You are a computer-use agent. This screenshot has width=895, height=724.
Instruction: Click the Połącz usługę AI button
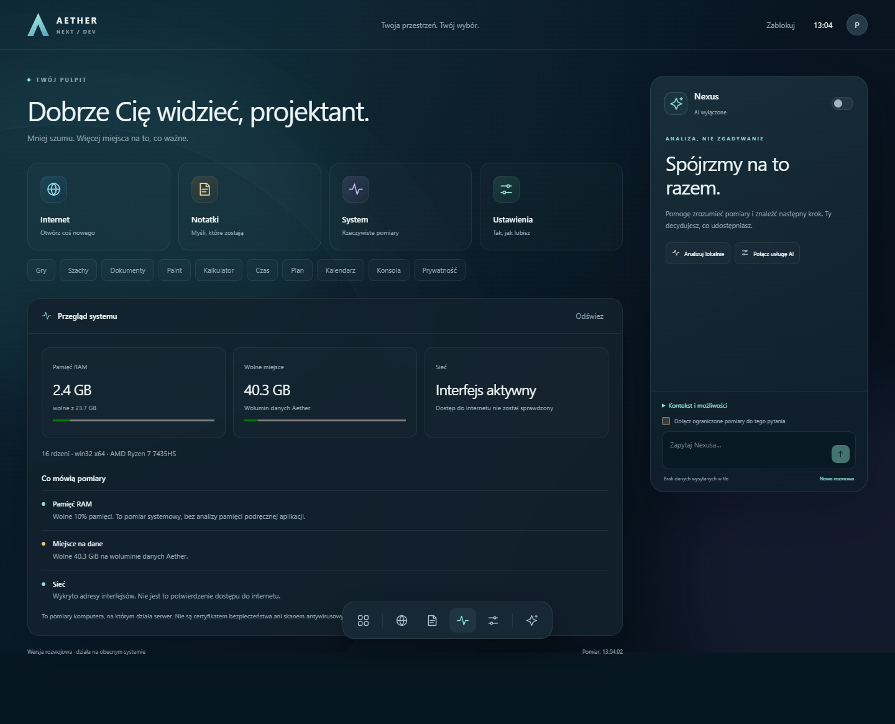[767, 254]
